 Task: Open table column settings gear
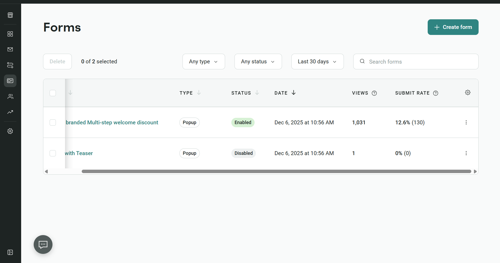coord(468,93)
